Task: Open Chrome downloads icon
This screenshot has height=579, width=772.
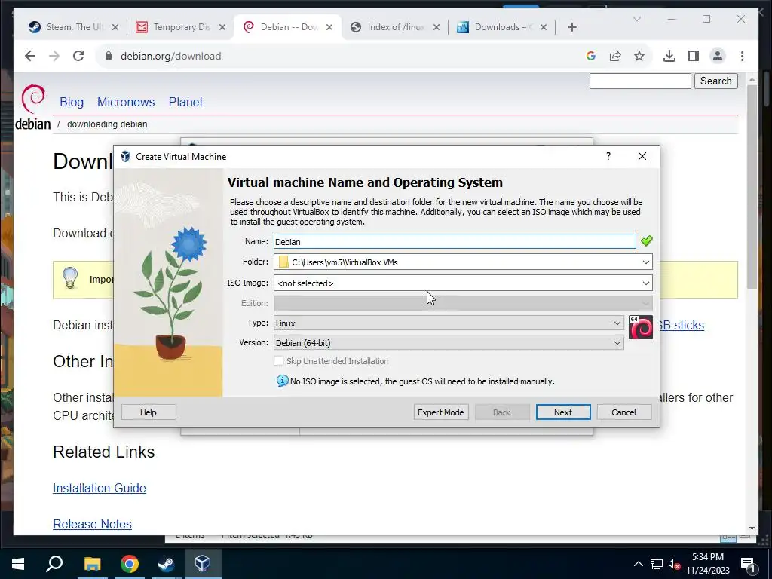Action: [x=669, y=56]
